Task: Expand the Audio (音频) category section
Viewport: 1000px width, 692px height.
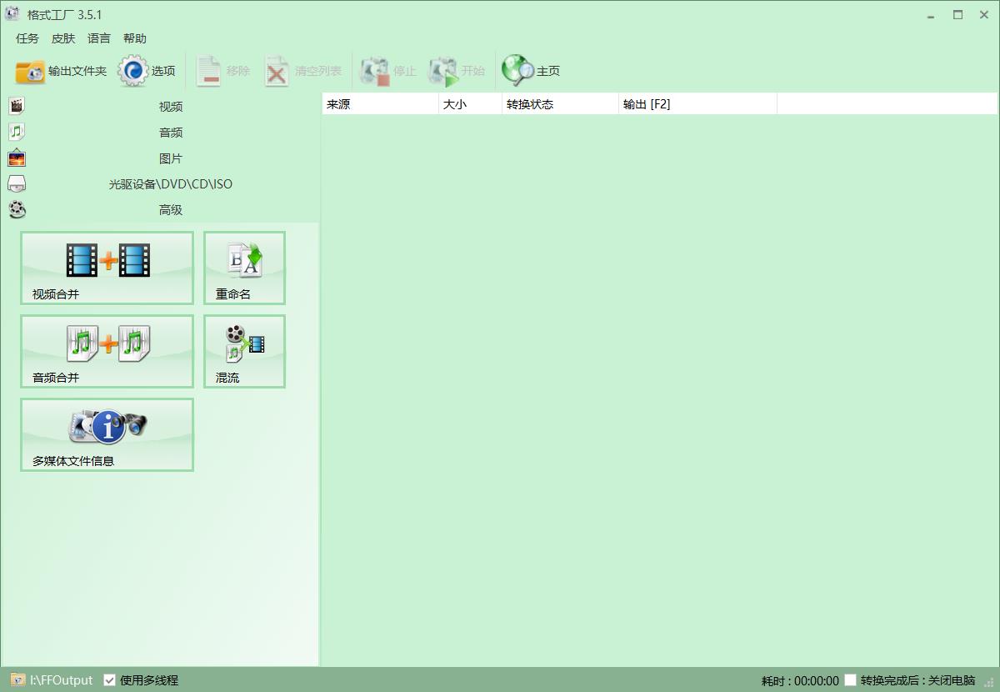Action: tap(170, 133)
